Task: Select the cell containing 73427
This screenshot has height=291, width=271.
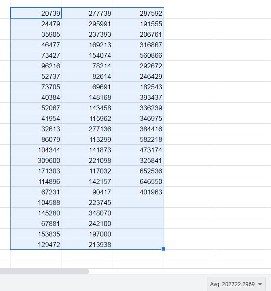Action: point(36,55)
